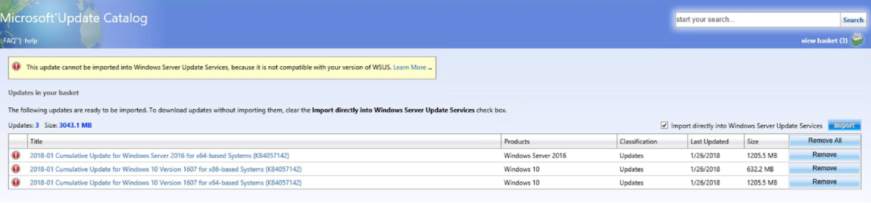Screen dimensions: 871x203
Task: Click the Search button
Action: tap(853, 20)
